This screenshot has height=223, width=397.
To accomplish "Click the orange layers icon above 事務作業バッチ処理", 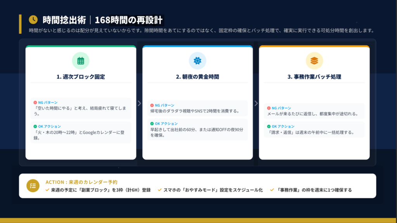I will click(x=314, y=61).
